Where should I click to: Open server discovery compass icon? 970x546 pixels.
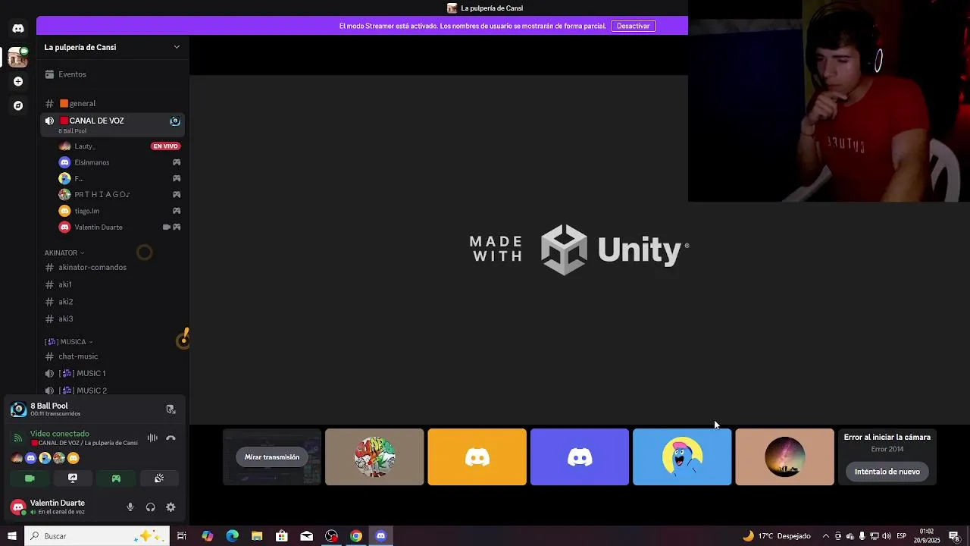coord(18,105)
